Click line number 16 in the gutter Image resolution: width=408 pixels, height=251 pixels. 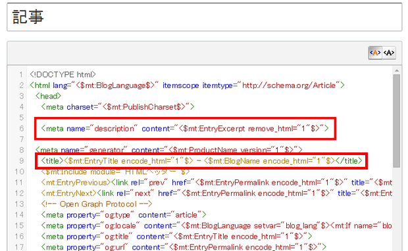[x=19, y=237]
